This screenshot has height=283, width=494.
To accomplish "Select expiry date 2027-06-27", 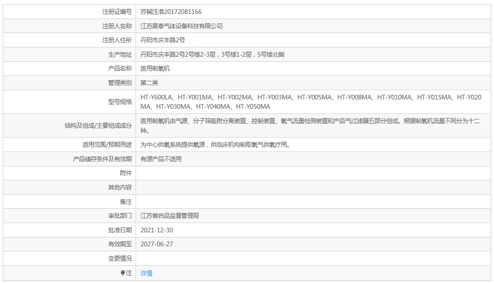I will [156, 244].
